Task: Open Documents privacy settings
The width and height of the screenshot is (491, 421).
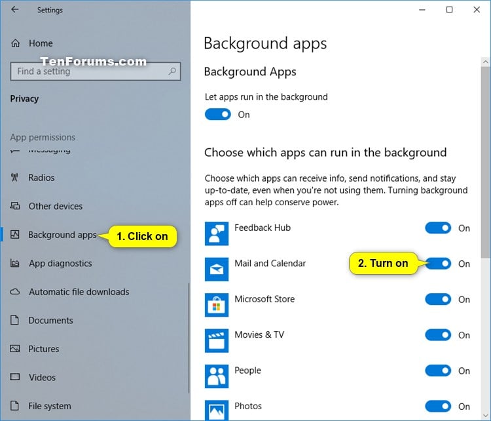Action: (50, 320)
